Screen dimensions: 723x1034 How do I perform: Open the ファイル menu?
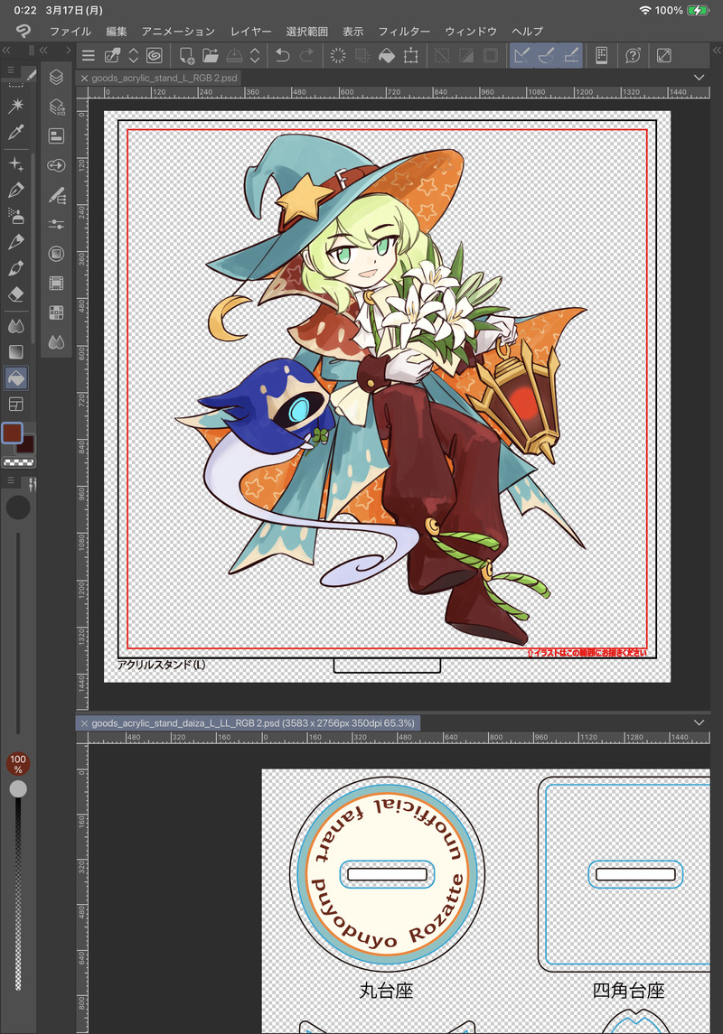tap(70, 31)
